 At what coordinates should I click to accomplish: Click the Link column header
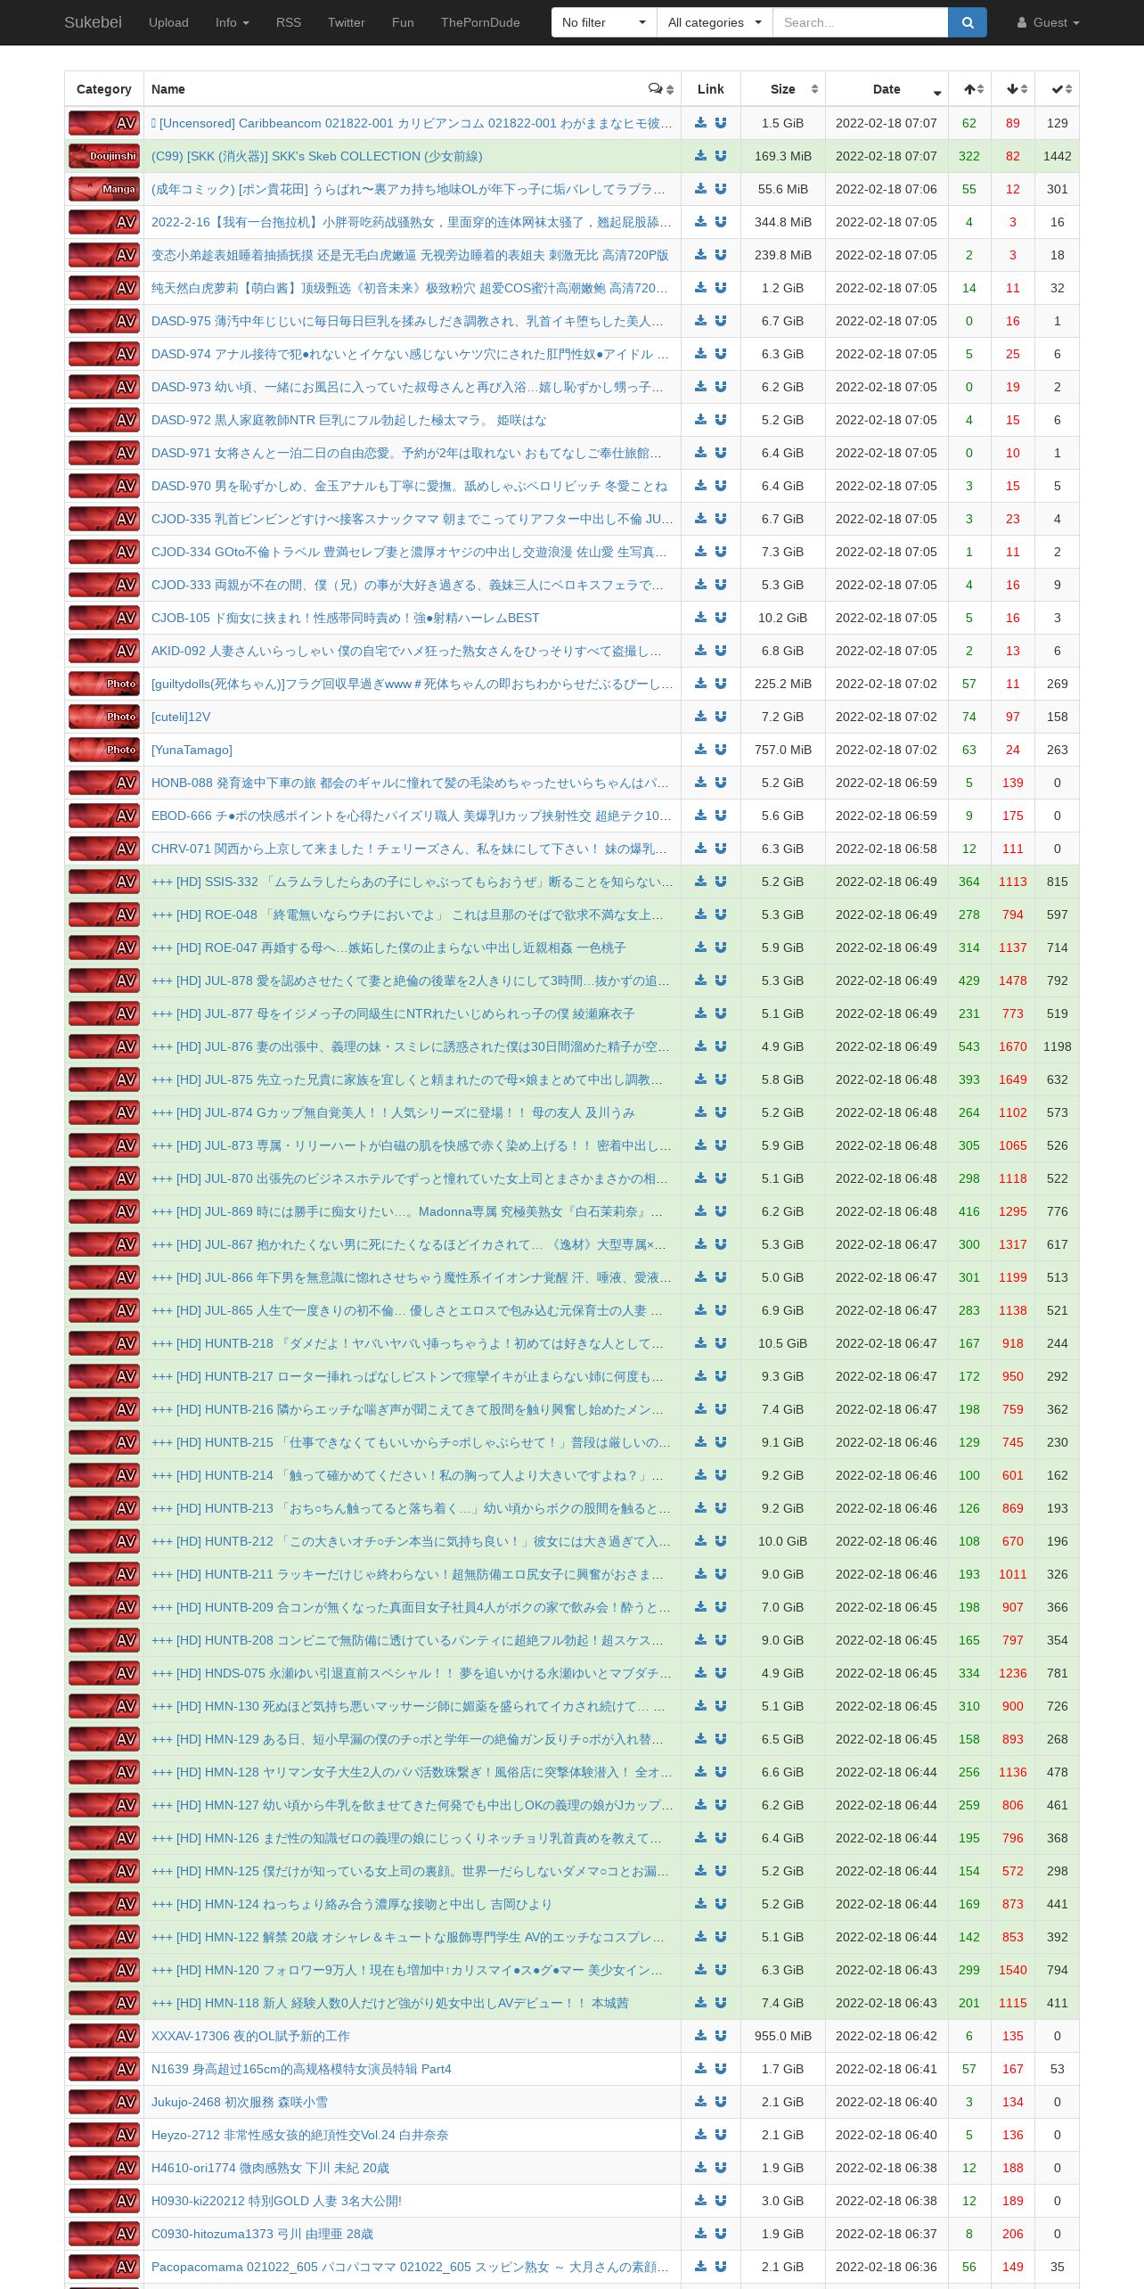(711, 89)
